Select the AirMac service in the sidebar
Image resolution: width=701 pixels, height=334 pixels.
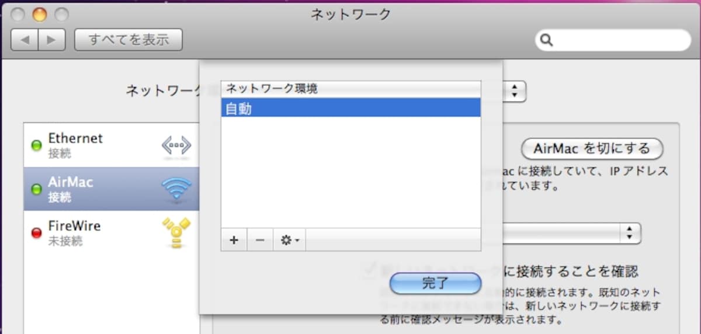coord(111,189)
